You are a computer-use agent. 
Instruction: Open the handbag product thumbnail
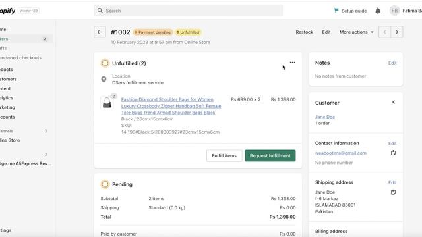(107, 103)
